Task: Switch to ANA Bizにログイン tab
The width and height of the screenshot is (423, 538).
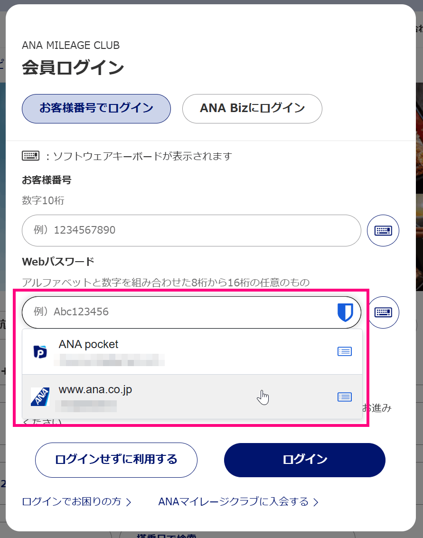Action: tap(252, 108)
